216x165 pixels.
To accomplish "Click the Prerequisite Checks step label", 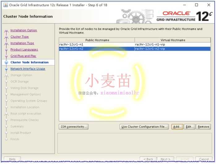I will (24, 120).
